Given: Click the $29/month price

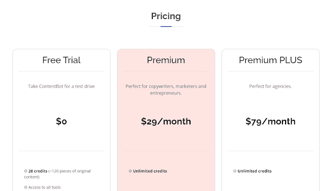Looking at the screenshot, I should [x=166, y=121].
